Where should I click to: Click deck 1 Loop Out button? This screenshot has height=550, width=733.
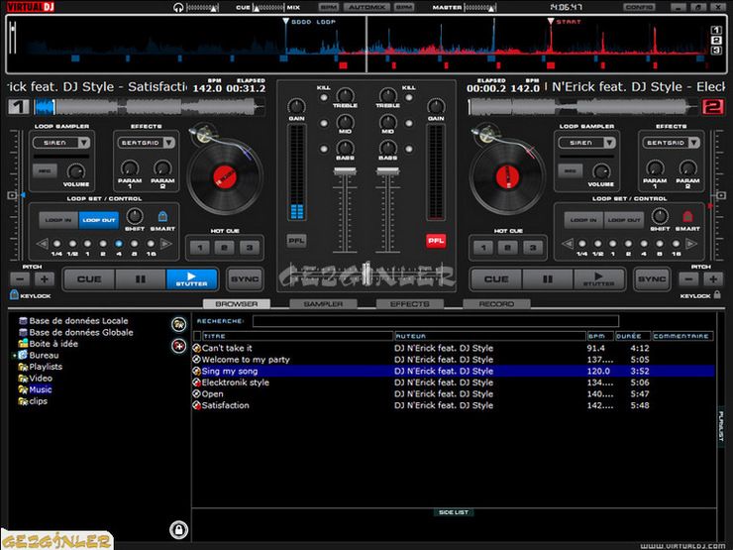(x=99, y=220)
